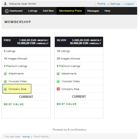Image resolution: width=140 pixels, height=139 pixels.
Task: Click the user avatar icon beside Welcome
Action: point(5,4)
